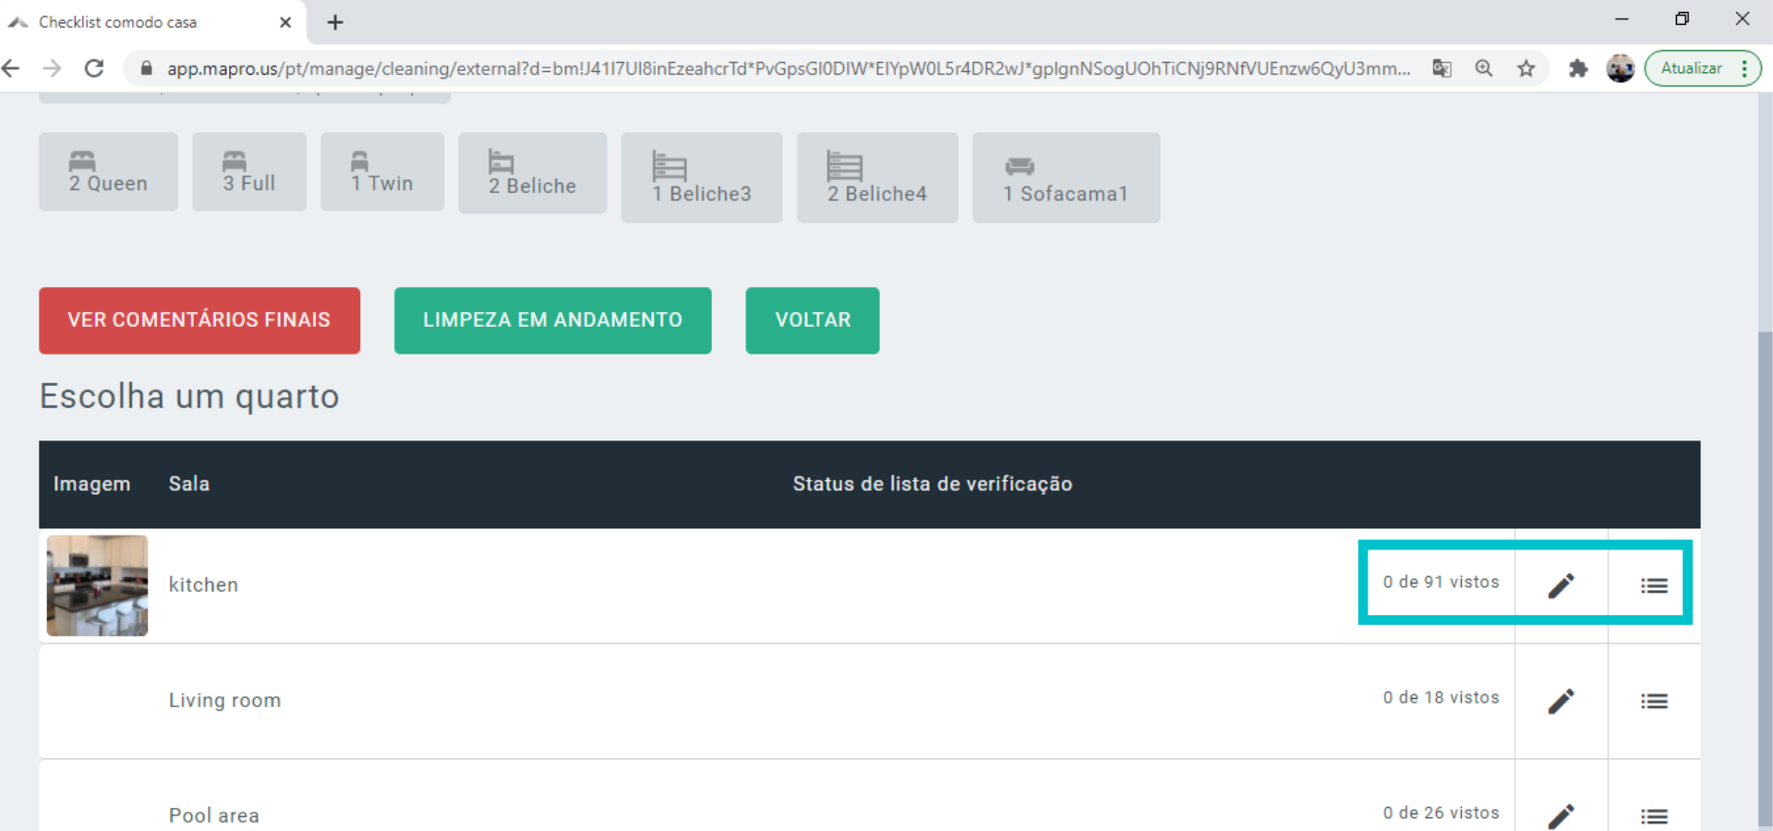Image resolution: width=1773 pixels, height=831 pixels.
Task: Click the translate page icon in address bar
Action: [x=1441, y=68]
